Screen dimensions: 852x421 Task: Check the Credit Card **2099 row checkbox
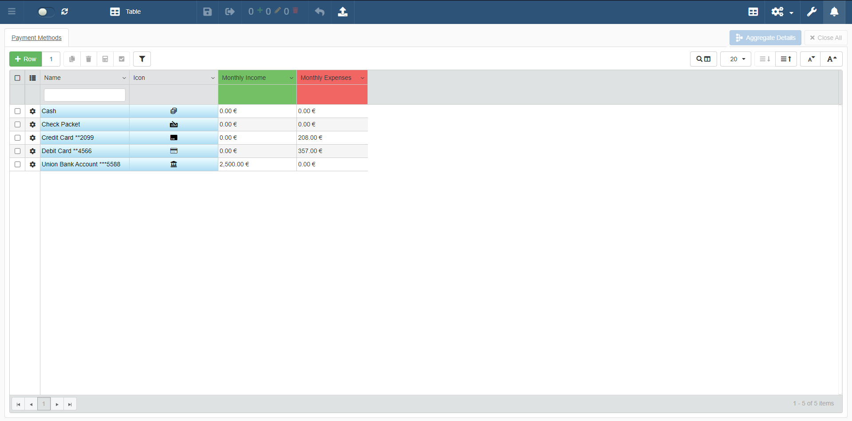point(17,138)
